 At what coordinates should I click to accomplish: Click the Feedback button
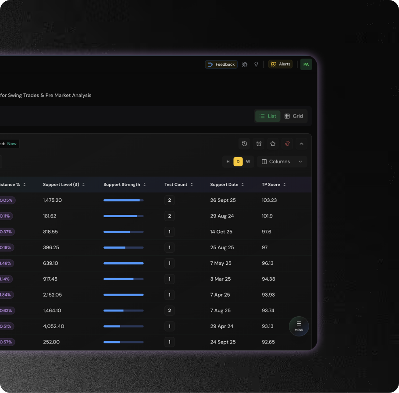tap(221, 64)
